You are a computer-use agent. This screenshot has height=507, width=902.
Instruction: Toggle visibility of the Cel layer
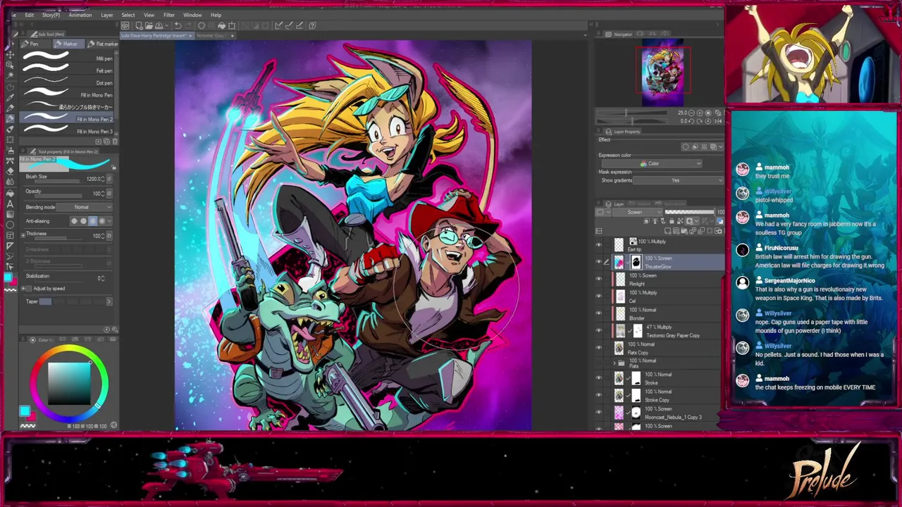tap(599, 296)
